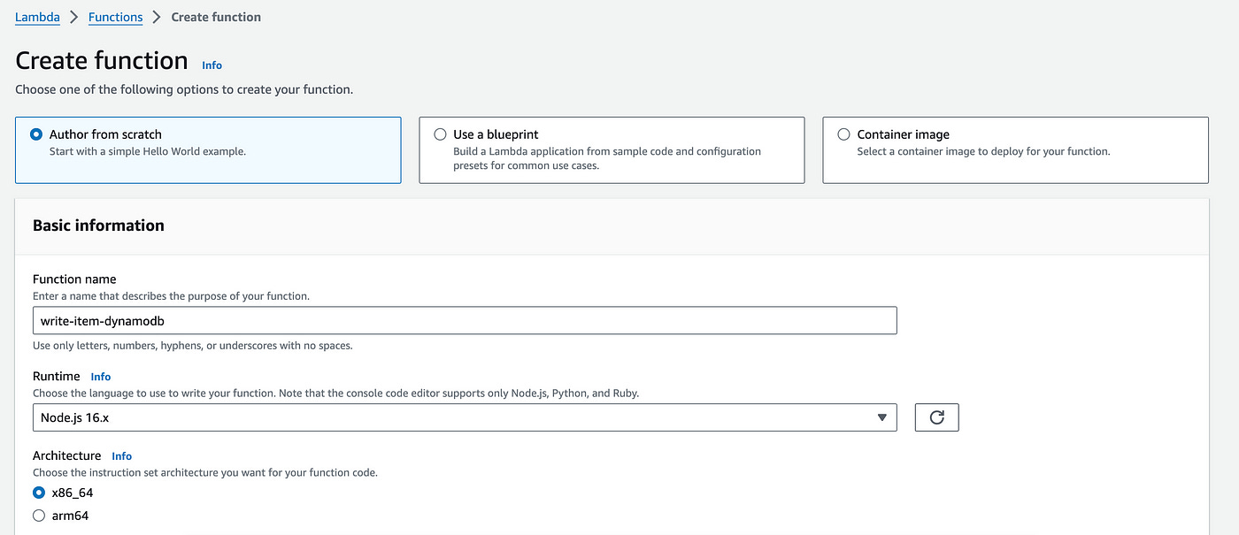Click the Basic information section heading
Screen dimensions: 1239x535
pyautogui.click(x=98, y=225)
